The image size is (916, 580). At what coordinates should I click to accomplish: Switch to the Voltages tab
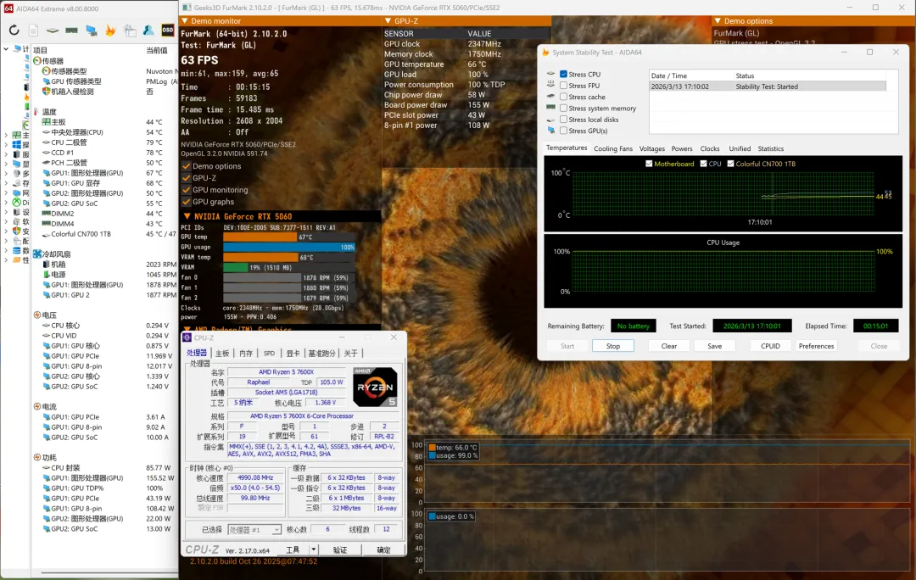652,148
